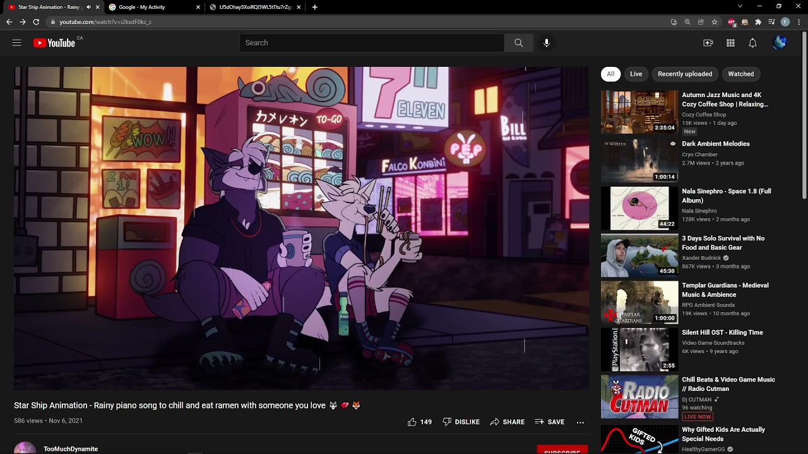Open the YouTube hamburger guide menu

tap(16, 43)
